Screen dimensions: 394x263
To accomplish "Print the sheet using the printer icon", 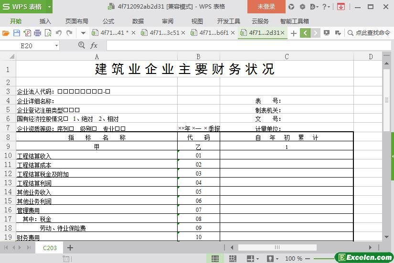I will (x=37, y=33).
